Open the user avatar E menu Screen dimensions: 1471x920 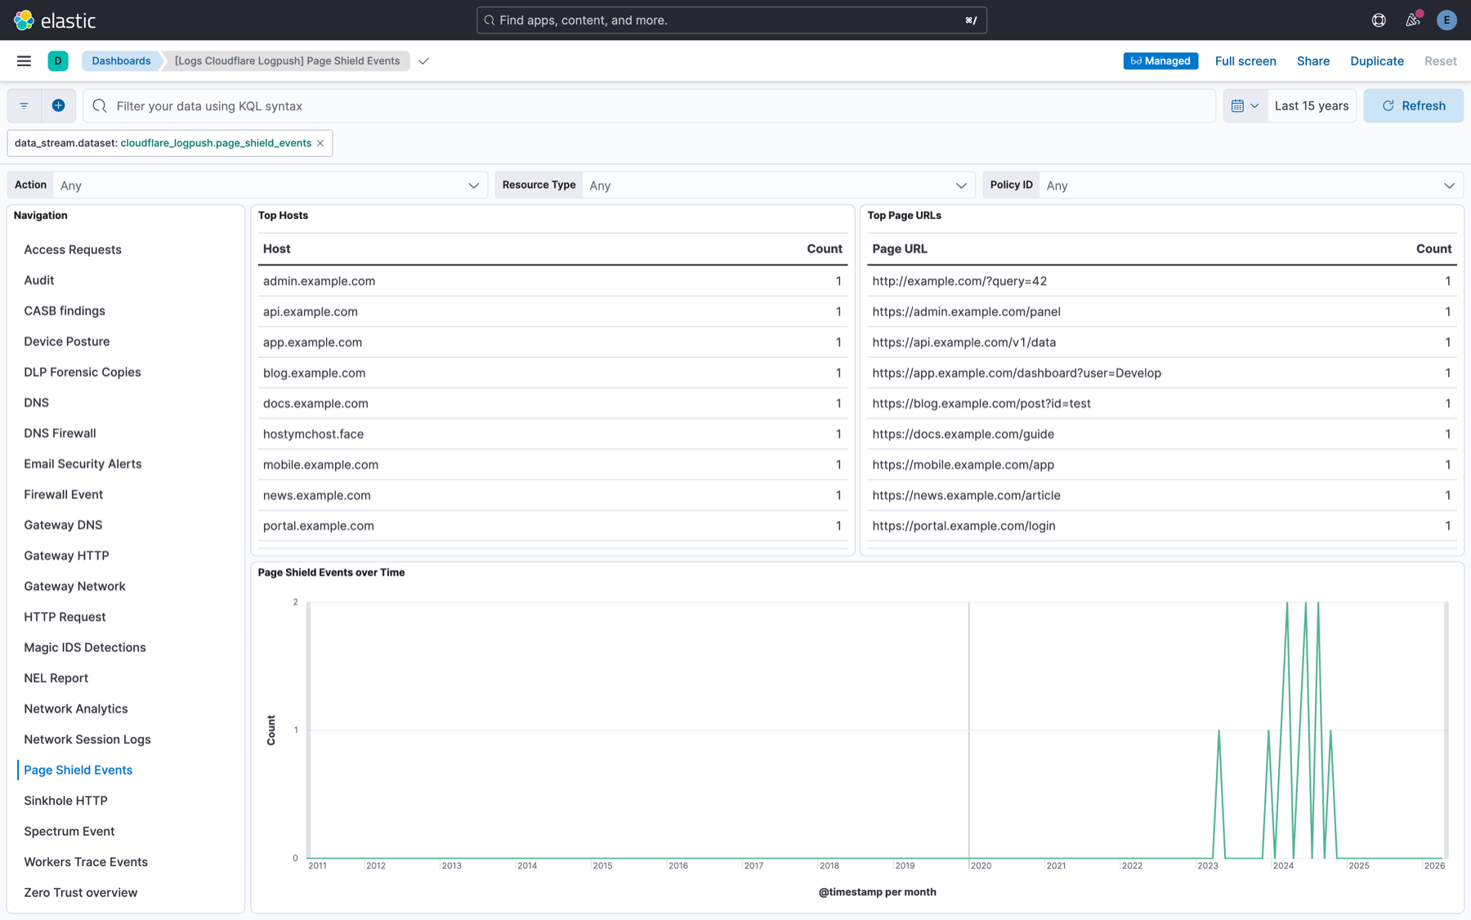[1446, 20]
